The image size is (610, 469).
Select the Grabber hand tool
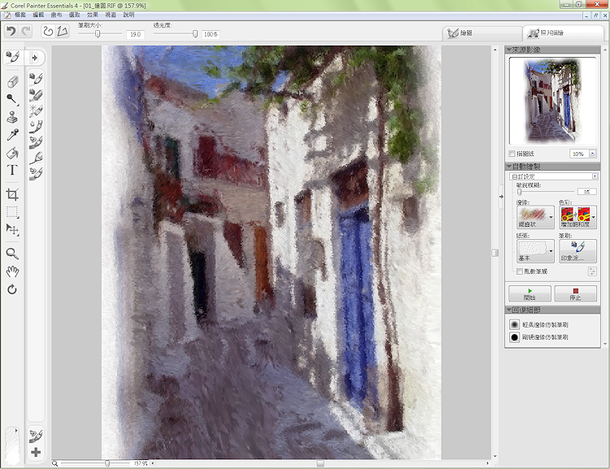(x=12, y=271)
